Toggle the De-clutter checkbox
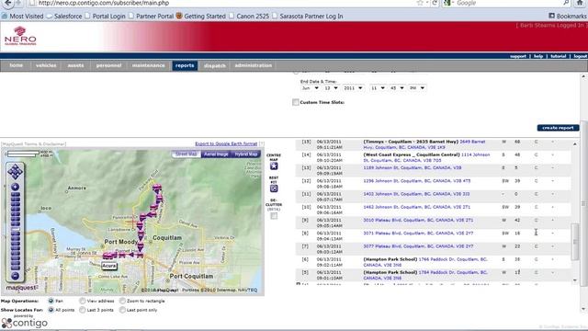 [274, 216]
